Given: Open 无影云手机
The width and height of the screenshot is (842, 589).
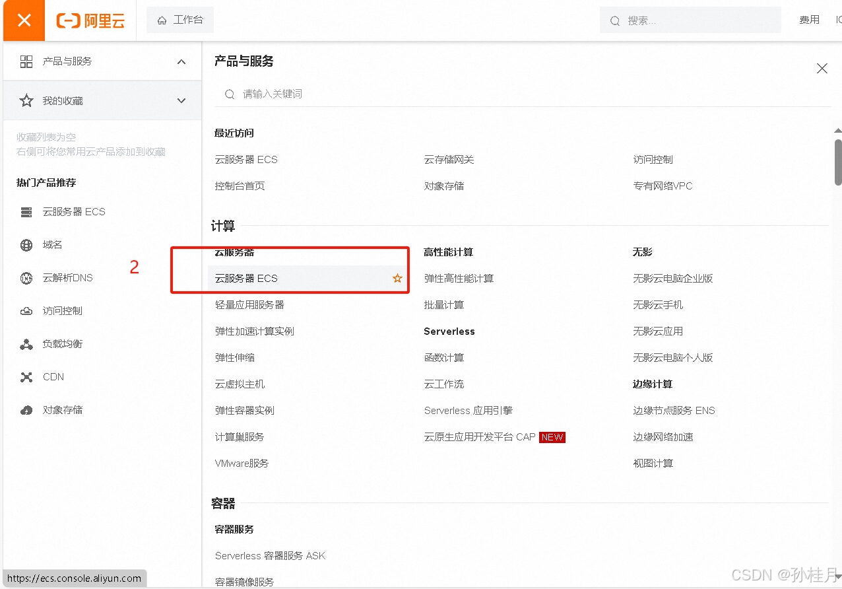Looking at the screenshot, I should coord(658,305).
